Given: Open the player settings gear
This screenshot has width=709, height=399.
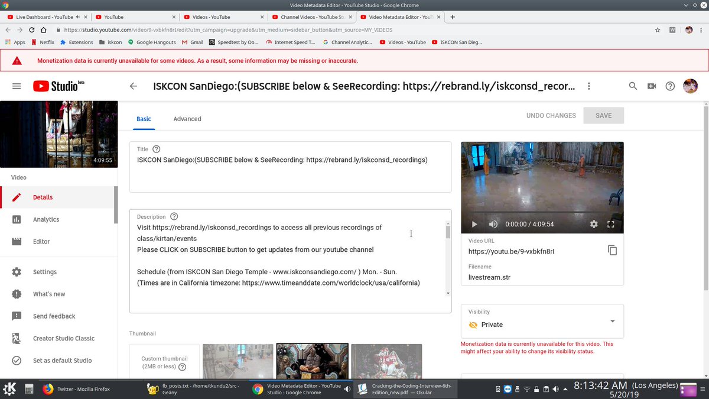Looking at the screenshot, I should pyautogui.click(x=594, y=225).
